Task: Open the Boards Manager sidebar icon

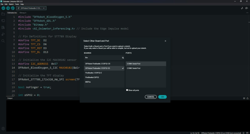Action: pos(3,21)
